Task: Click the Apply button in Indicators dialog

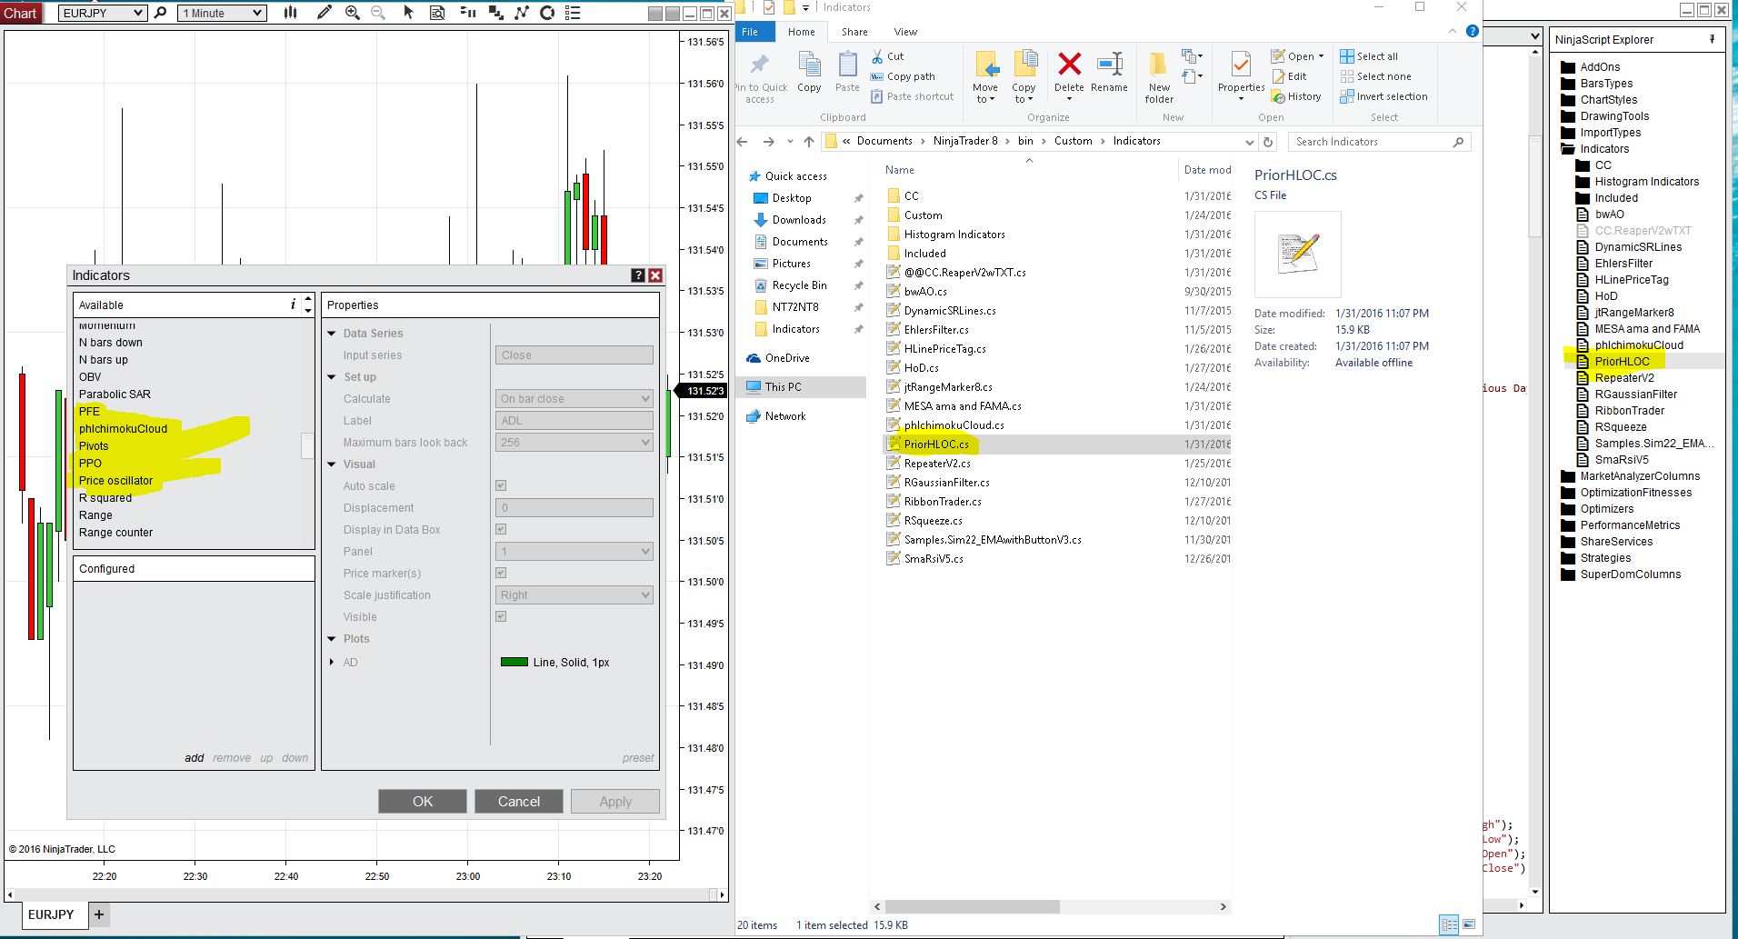Action: (615, 801)
